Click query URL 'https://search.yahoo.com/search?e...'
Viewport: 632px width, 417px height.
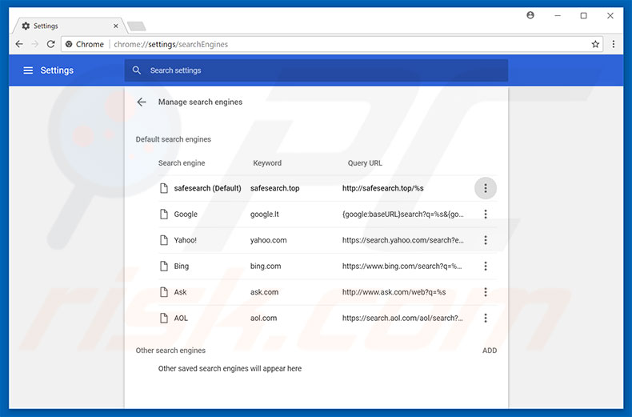(403, 240)
